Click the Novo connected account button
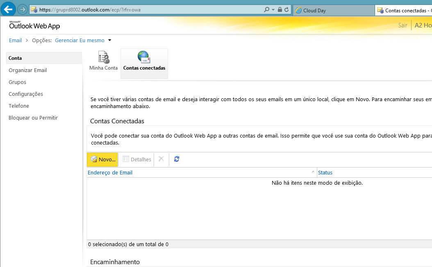 (x=102, y=159)
